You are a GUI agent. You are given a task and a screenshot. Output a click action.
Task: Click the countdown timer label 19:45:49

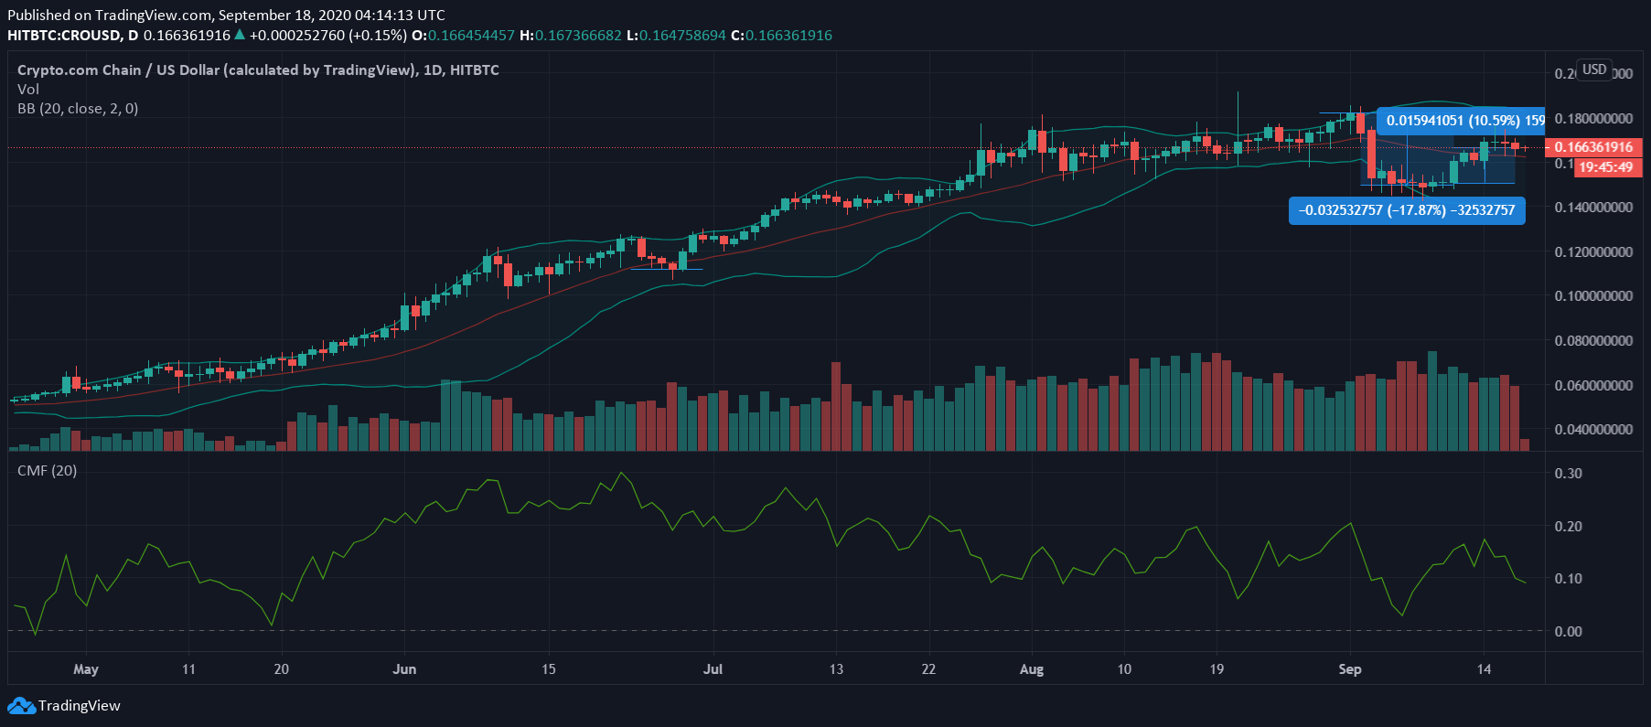pyautogui.click(x=1607, y=167)
